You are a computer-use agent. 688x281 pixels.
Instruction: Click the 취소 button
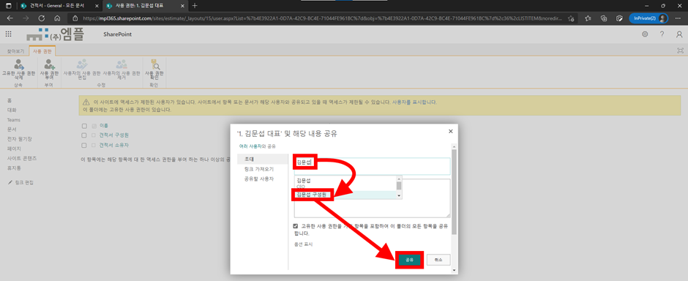pos(438,260)
